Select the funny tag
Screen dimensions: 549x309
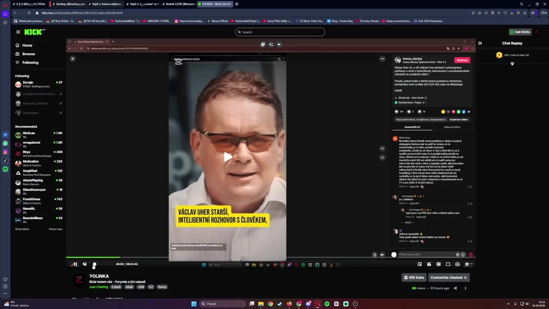[162, 287]
